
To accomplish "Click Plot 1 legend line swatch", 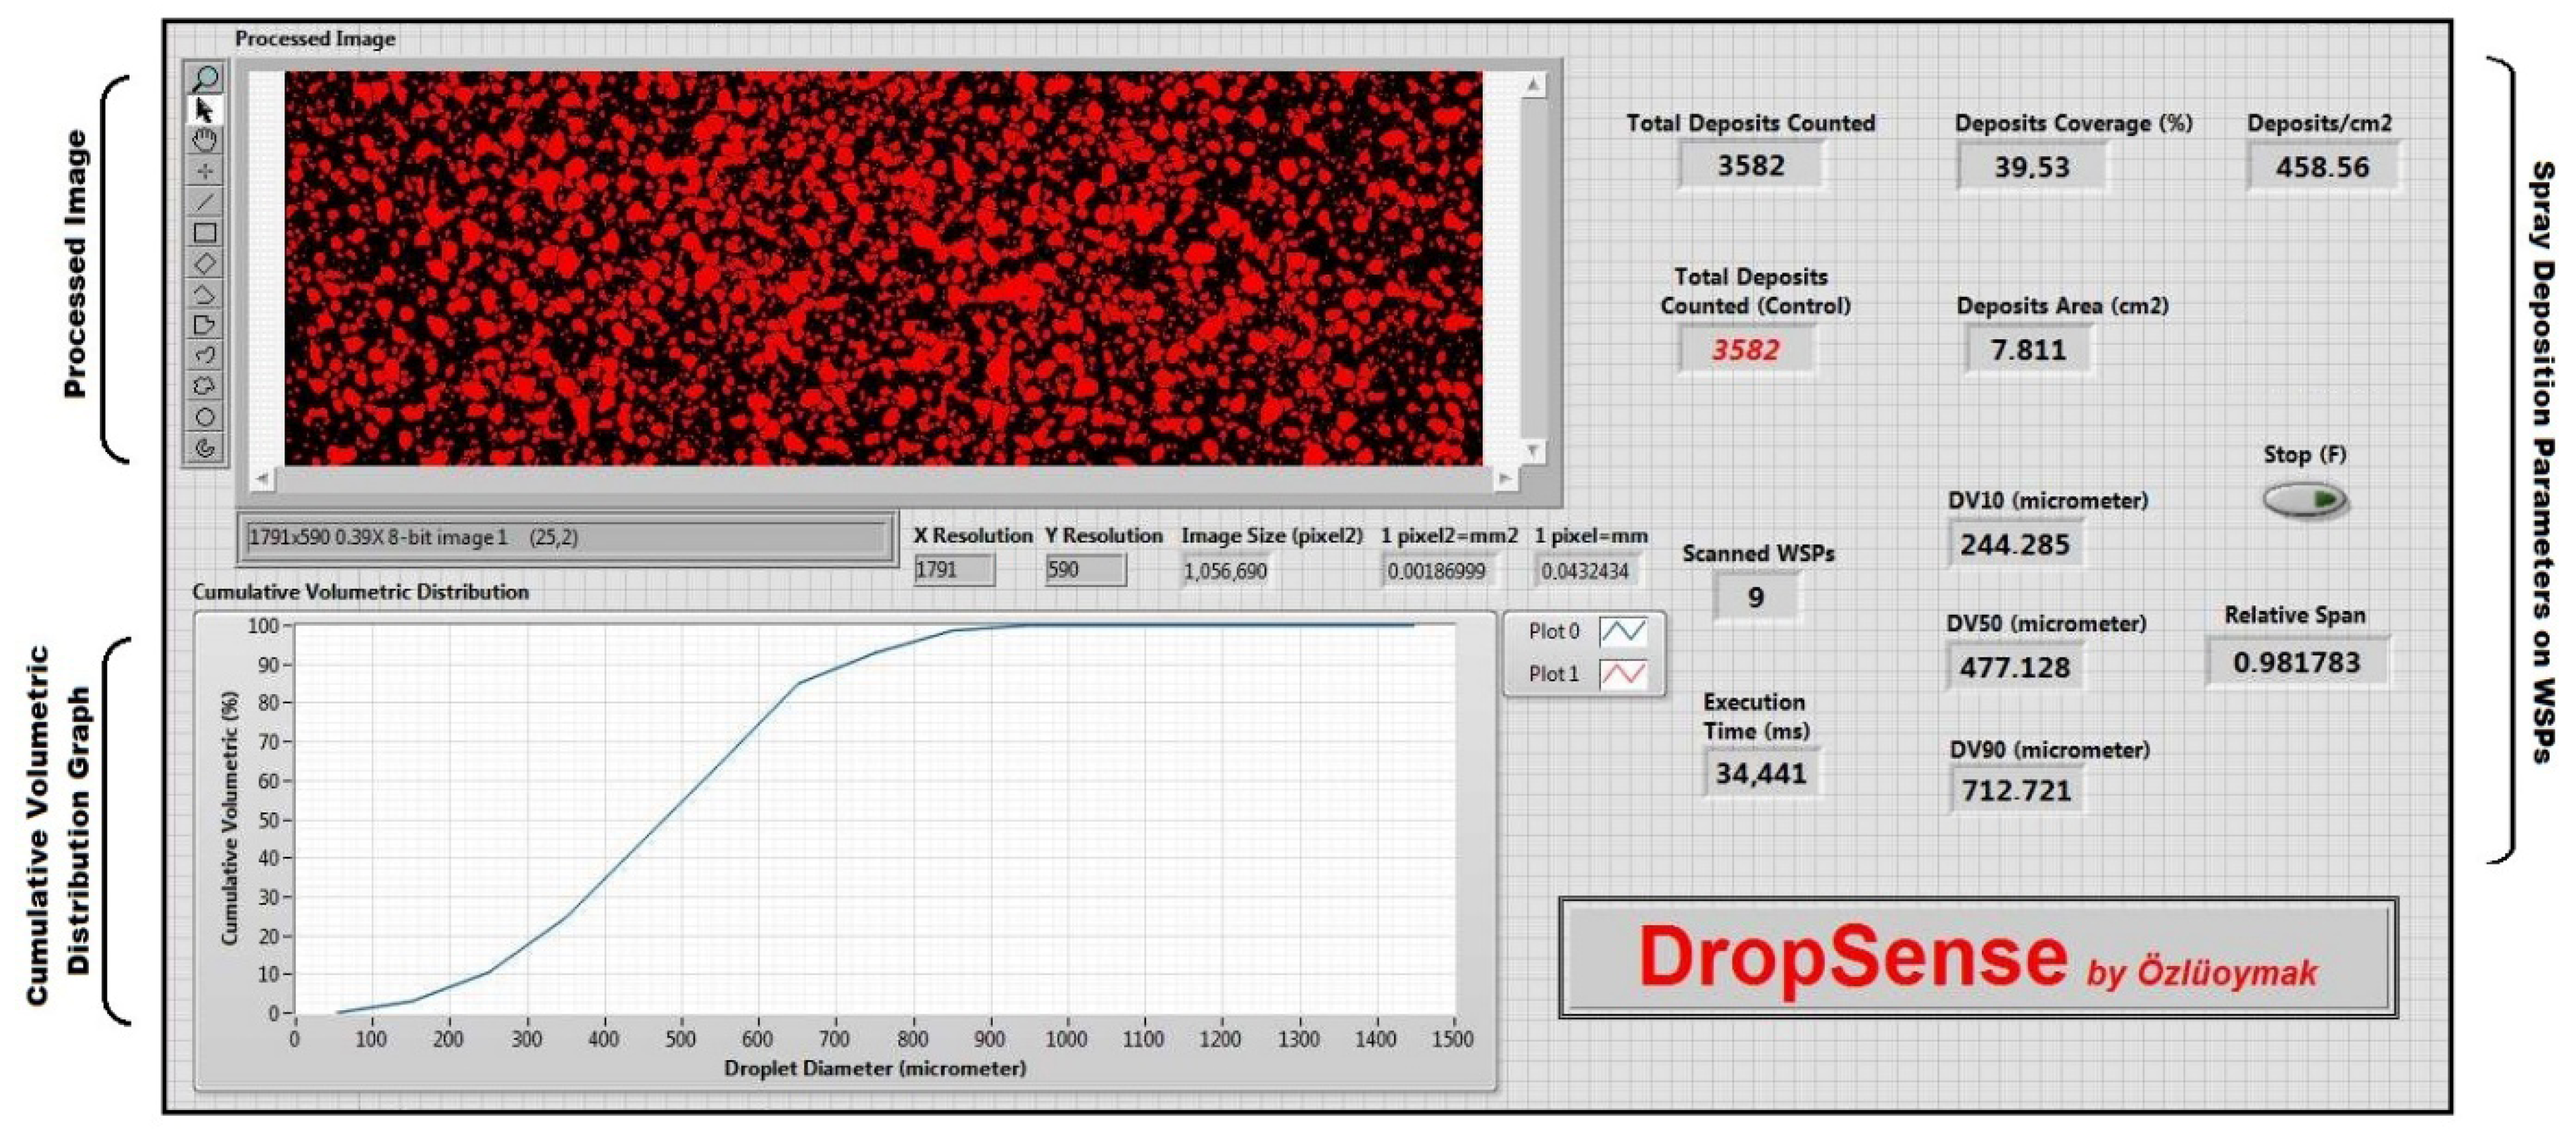I will [1622, 674].
